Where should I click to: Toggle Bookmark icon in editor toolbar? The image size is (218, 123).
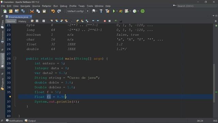tap(87, 21)
